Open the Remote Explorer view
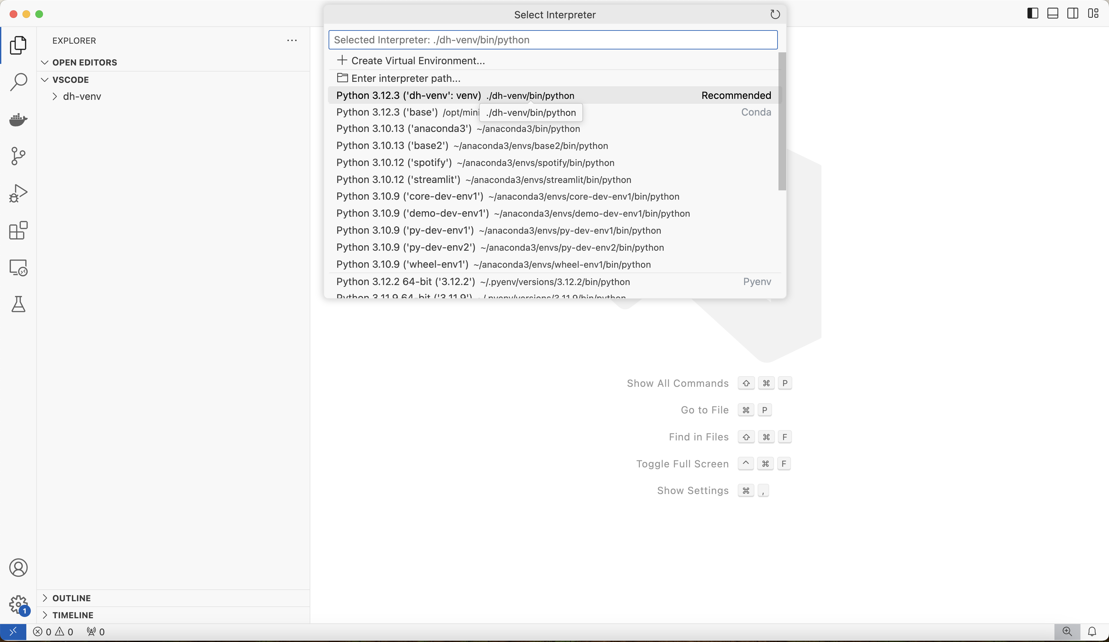Viewport: 1109px width, 642px height. click(x=18, y=267)
